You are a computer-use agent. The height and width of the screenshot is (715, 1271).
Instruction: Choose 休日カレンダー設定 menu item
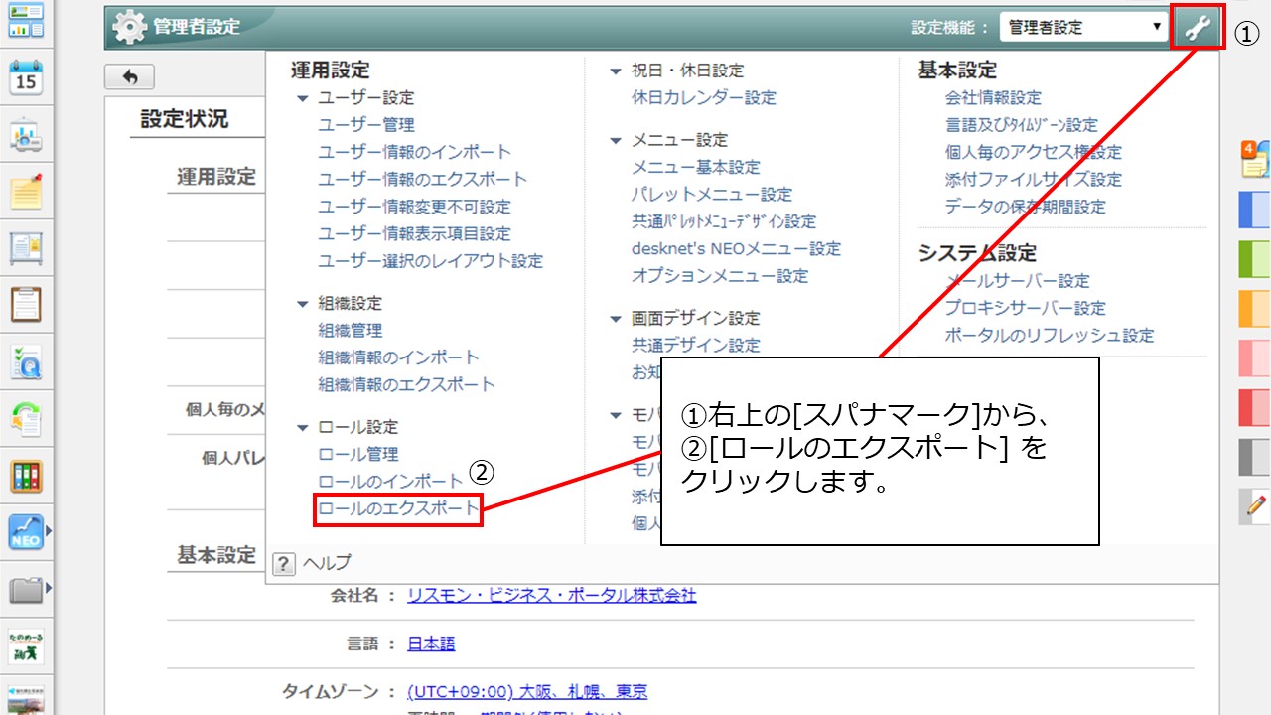pos(703,98)
